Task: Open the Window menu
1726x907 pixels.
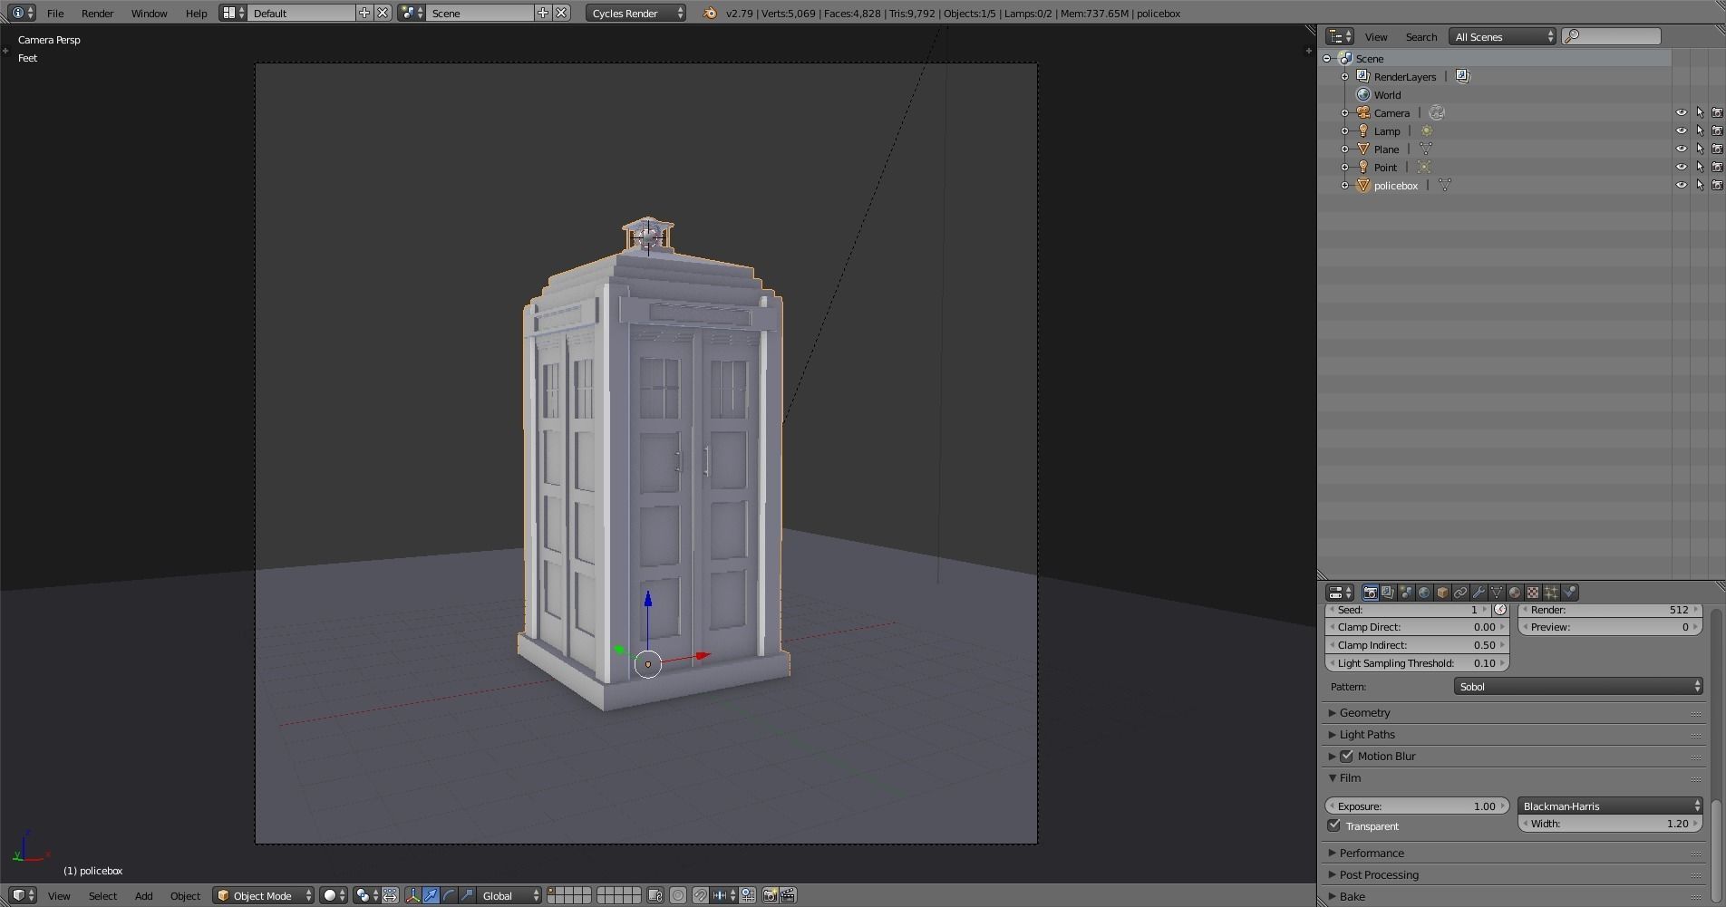Action: tap(149, 13)
